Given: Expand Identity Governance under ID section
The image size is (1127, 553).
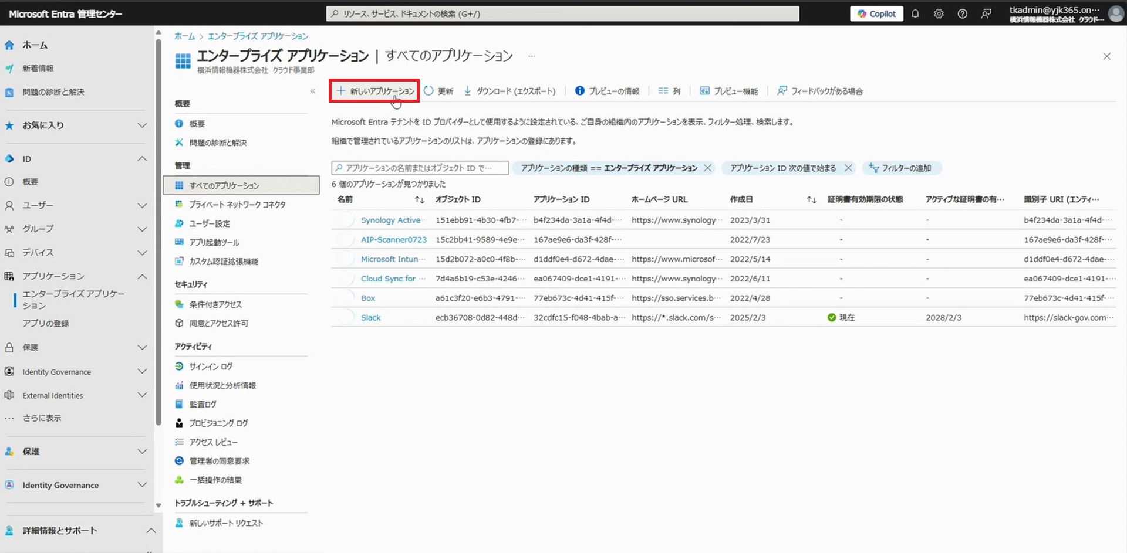Looking at the screenshot, I should coord(141,371).
